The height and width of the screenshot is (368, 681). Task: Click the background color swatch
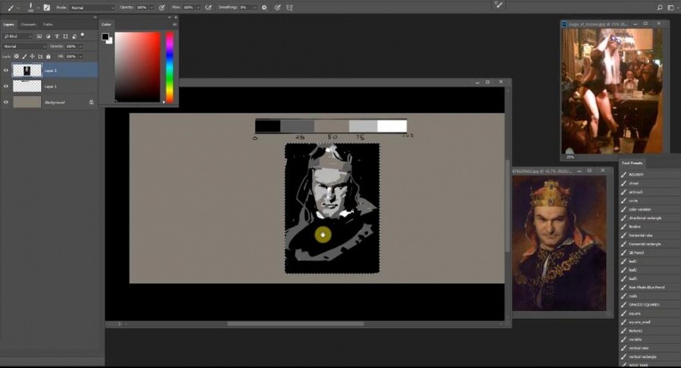coord(111,41)
